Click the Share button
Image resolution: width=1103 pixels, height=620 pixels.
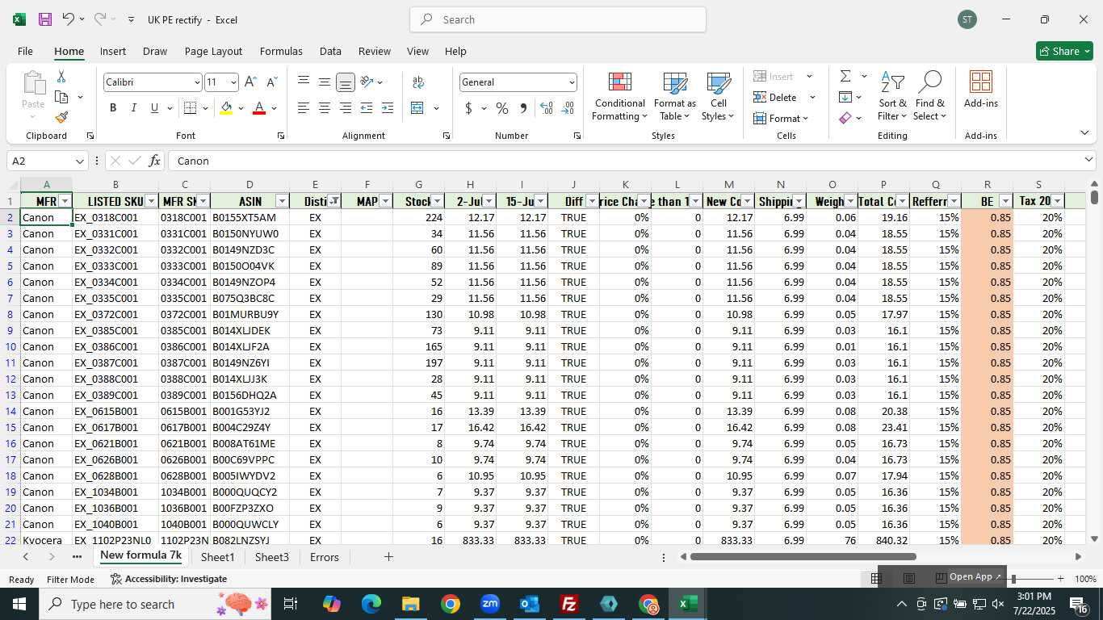pyautogui.click(x=1064, y=51)
